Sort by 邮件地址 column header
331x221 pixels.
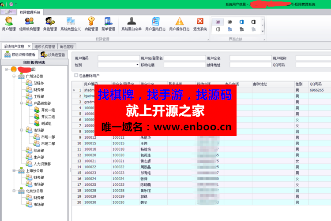273,84
